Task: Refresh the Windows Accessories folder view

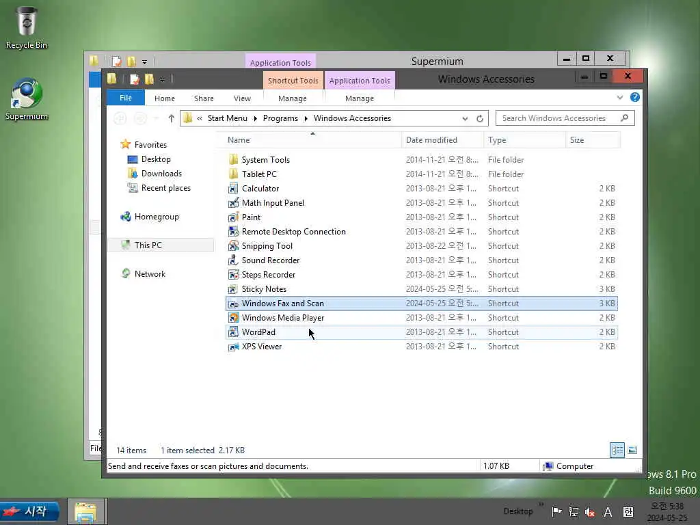Action: tap(480, 118)
